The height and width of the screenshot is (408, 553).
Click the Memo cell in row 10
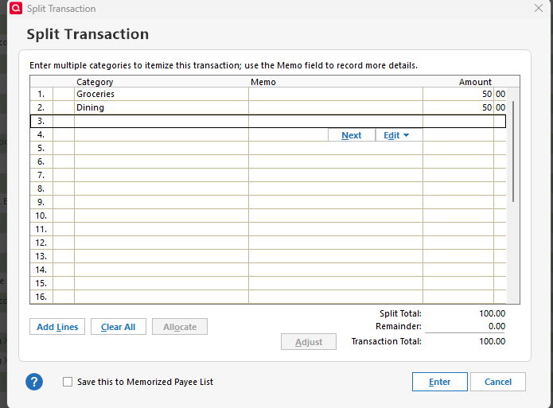point(336,216)
